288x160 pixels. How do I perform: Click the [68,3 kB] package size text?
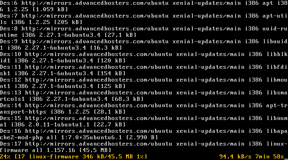[126, 98]
